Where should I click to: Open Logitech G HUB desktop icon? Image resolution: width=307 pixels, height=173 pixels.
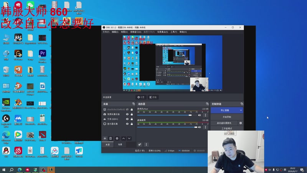coord(6,121)
